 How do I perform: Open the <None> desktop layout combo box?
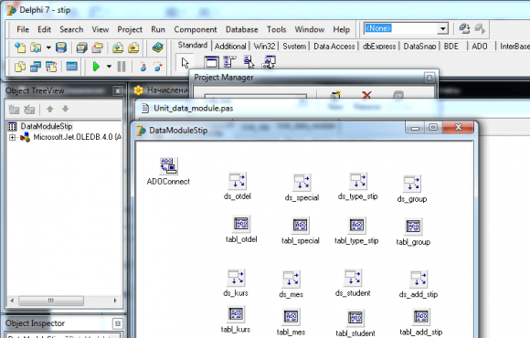click(406, 28)
